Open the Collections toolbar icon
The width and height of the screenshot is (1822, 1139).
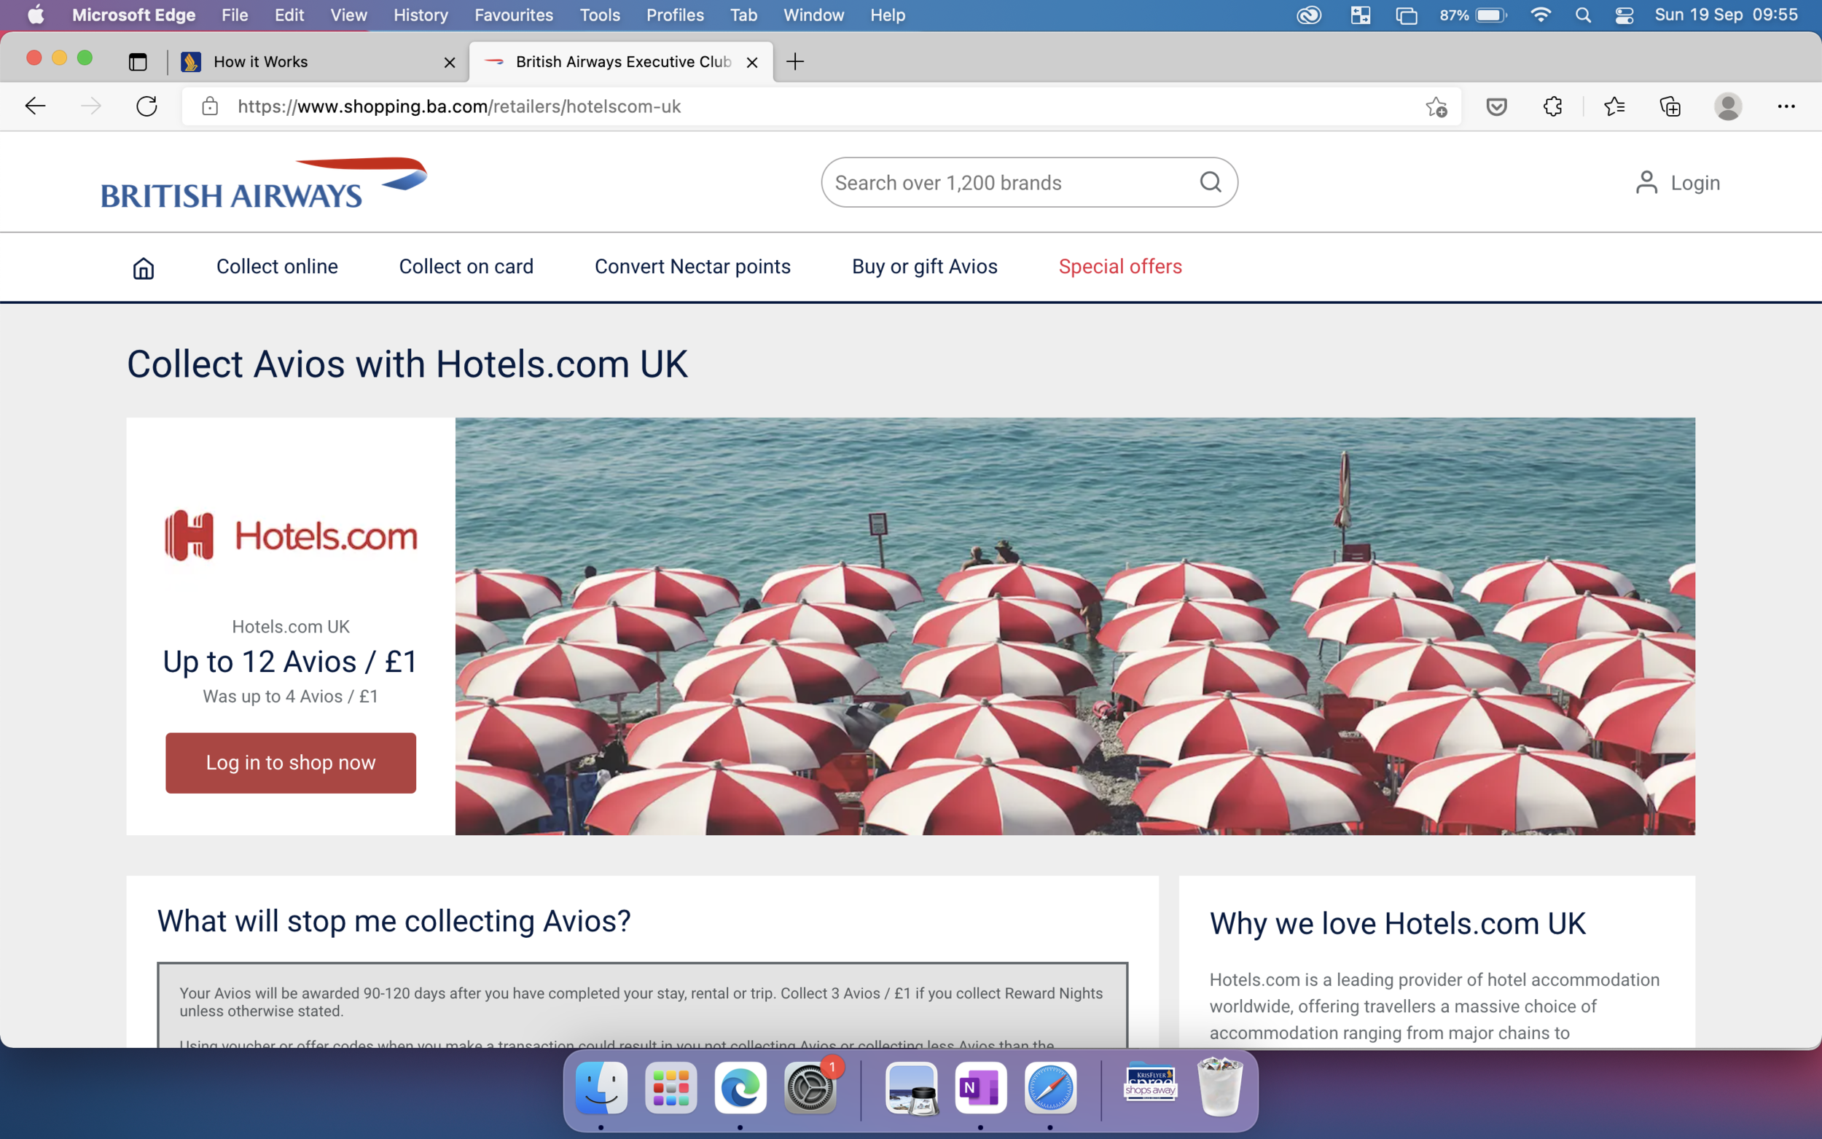click(x=1670, y=106)
